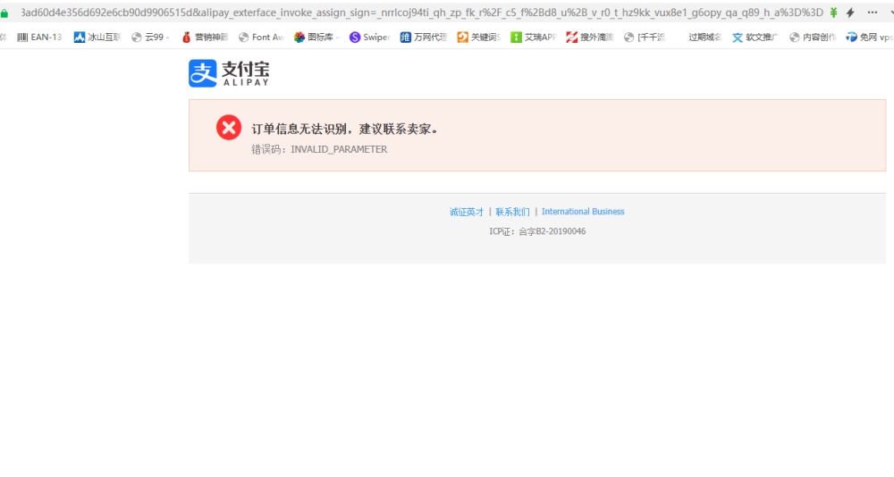Open the 联系我们 footer link
This screenshot has width=894, height=477.
click(x=512, y=212)
